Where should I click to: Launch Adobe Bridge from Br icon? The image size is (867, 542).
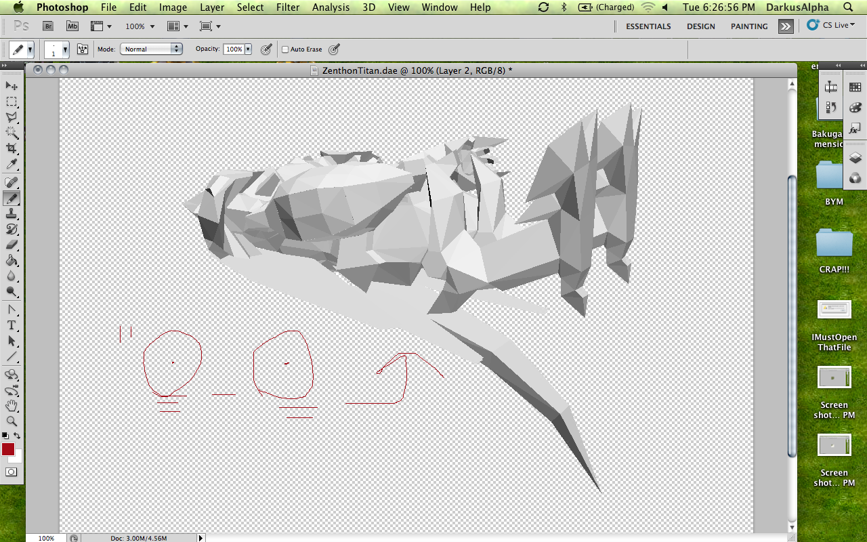click(48, 26)
